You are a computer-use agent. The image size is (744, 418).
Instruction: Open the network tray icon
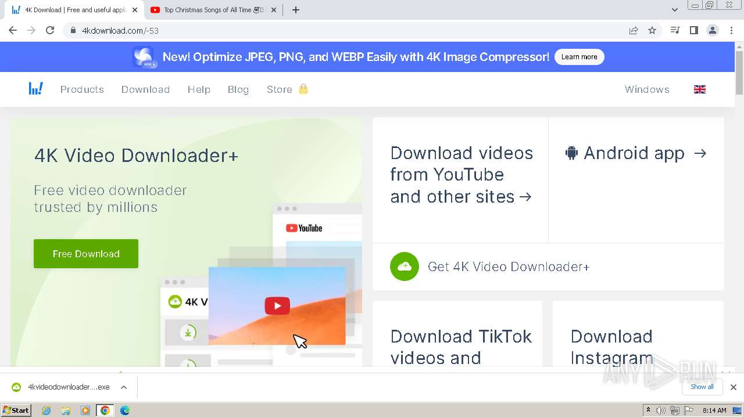(x=674, y=410)
